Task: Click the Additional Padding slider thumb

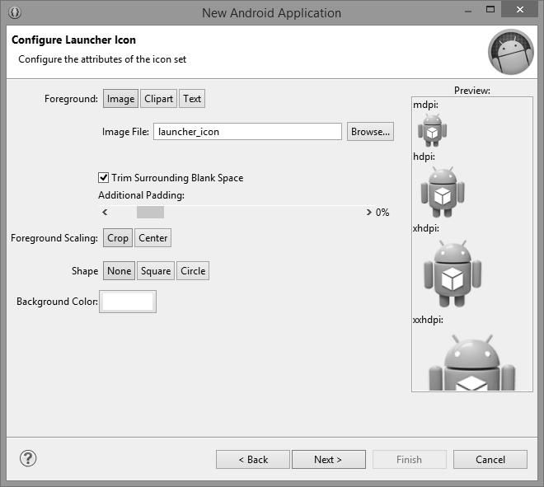Action: click(x=150, y=213)
